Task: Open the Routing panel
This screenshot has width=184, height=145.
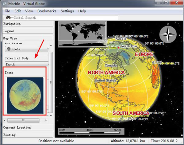Action: click(x=28, y=135)
